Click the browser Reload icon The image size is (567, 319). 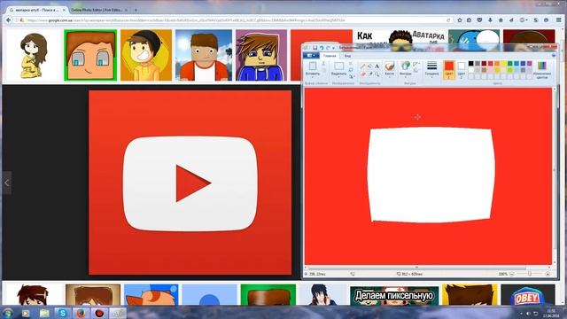pos(448,20)
